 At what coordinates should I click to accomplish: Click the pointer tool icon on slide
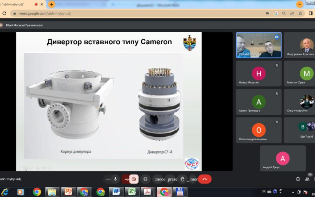pos(25,168)
